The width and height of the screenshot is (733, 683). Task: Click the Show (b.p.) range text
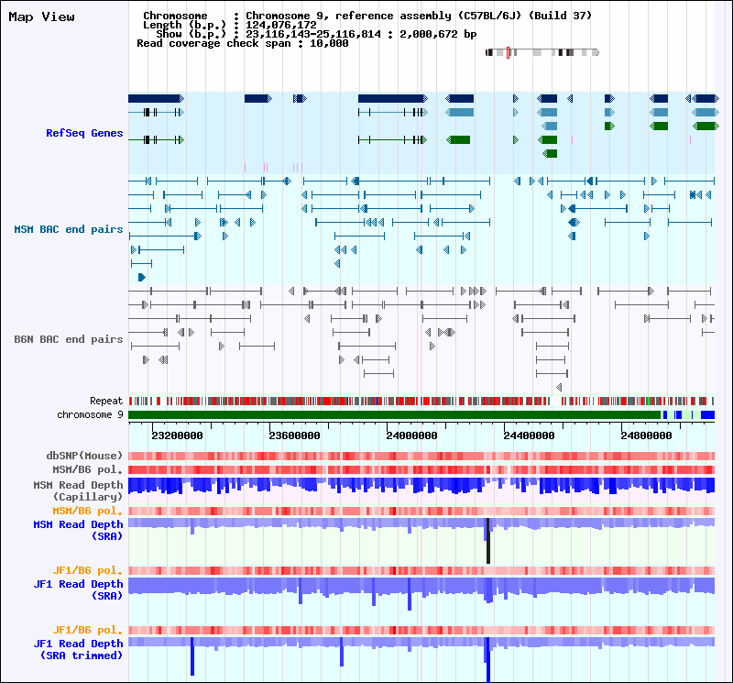316,34
